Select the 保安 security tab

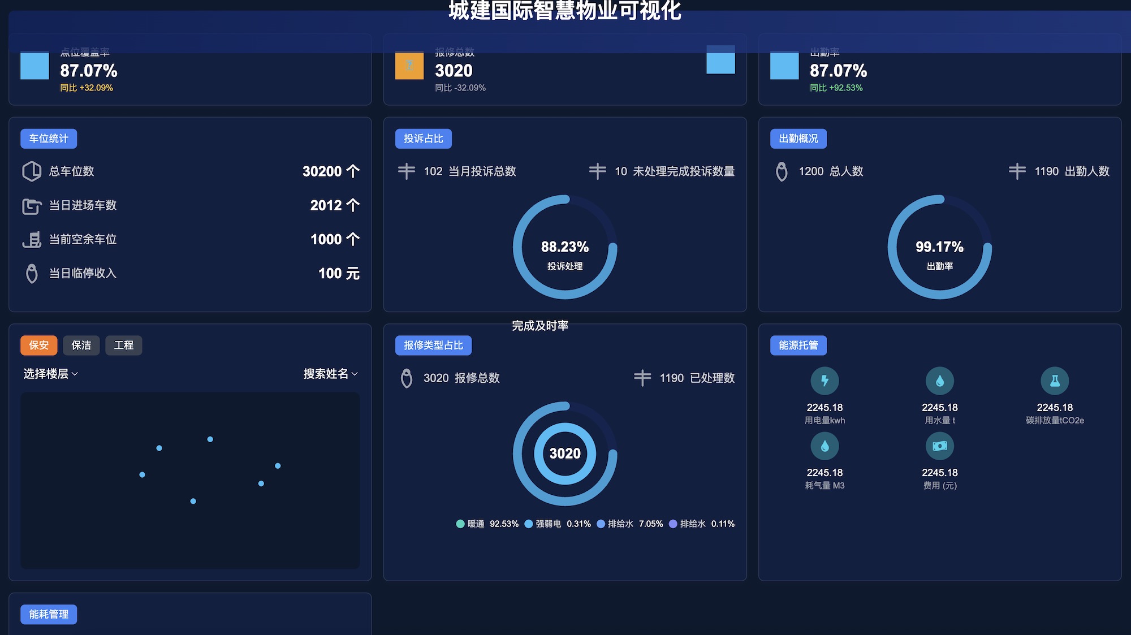[38, 345]
